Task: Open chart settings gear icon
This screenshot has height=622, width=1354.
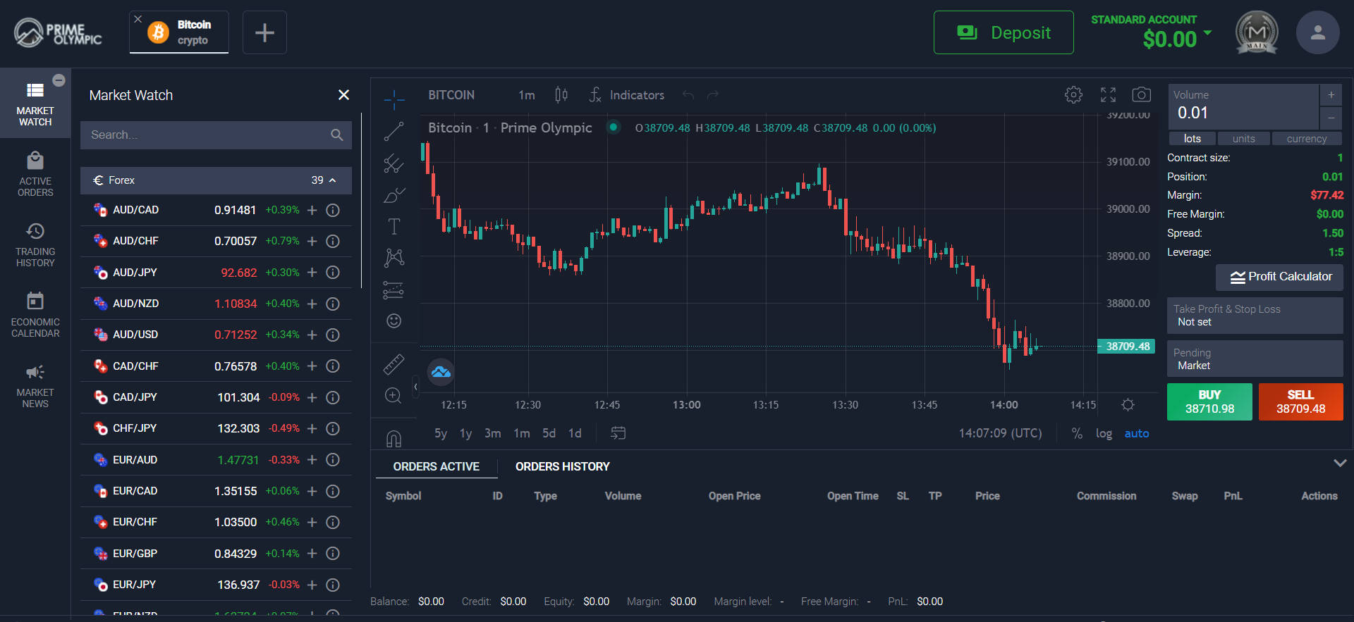Action: pyautogui.click(x=1073, y=95)
